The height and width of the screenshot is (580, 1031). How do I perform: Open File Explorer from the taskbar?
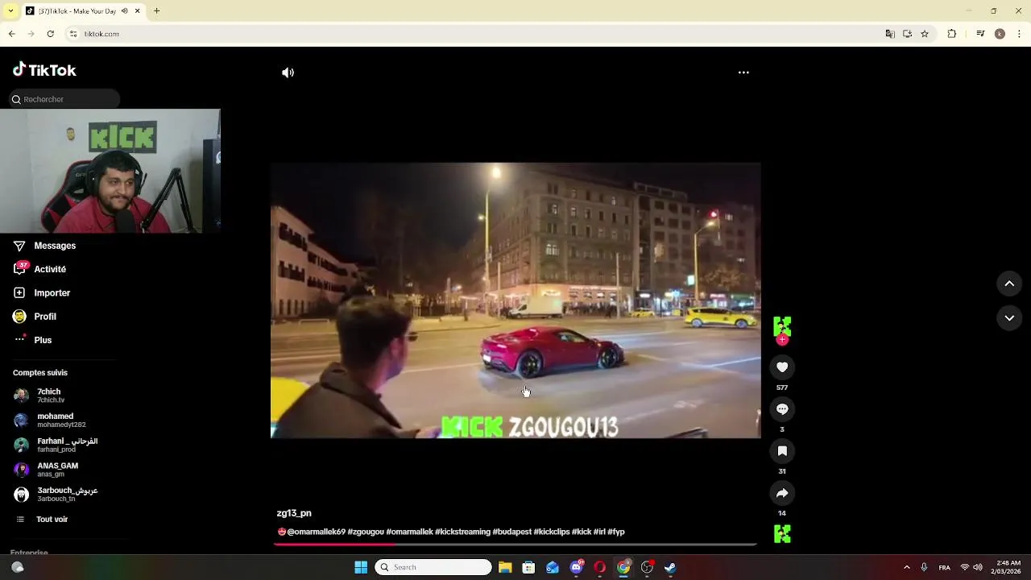tap(505, 567)
